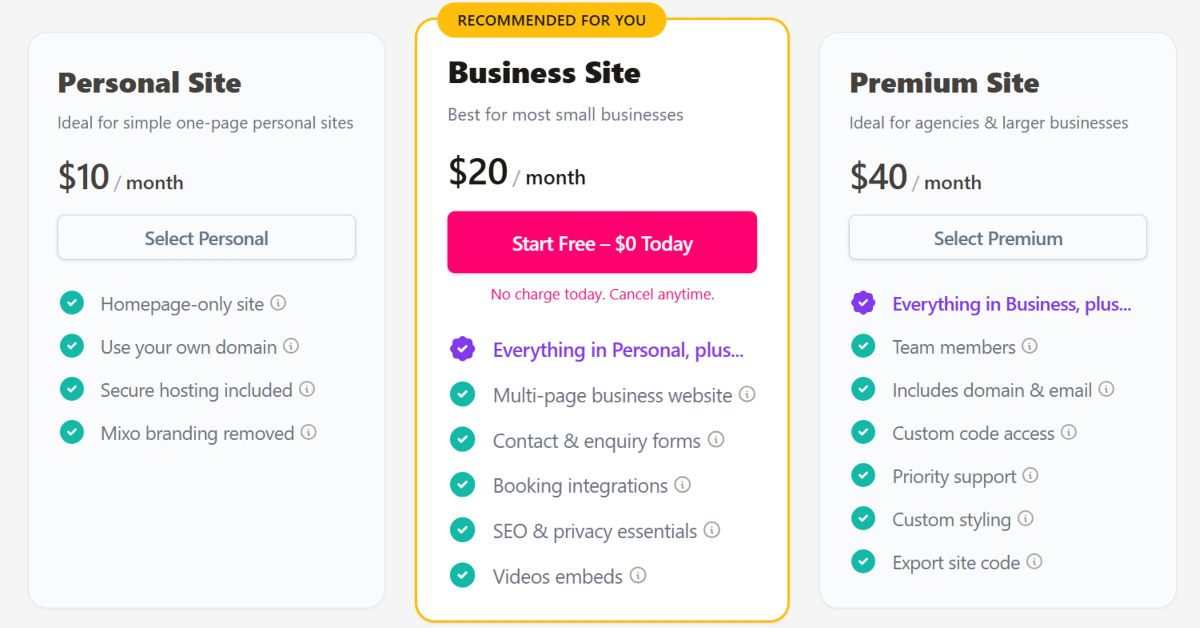The width and height of the screenshot is (1200, 628).
Task: Open the info tooltip for Use your own domain
Action: 291,346
